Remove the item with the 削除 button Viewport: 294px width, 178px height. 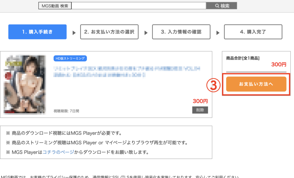(200, 110)
